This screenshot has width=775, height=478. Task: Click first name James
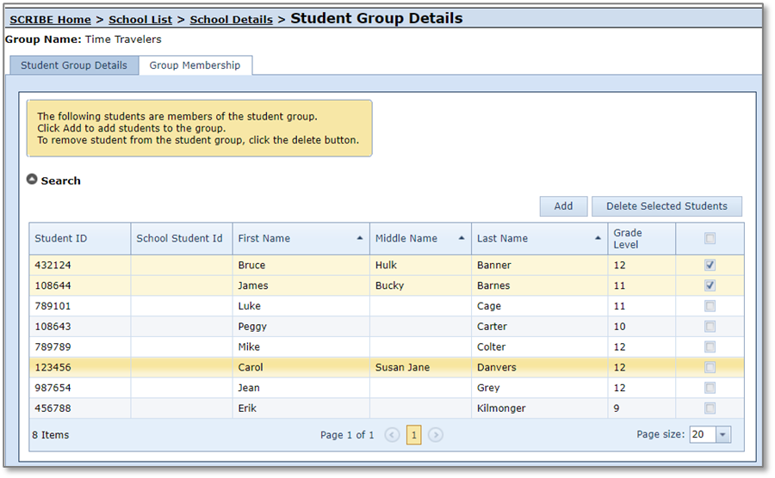pos(253,285)
